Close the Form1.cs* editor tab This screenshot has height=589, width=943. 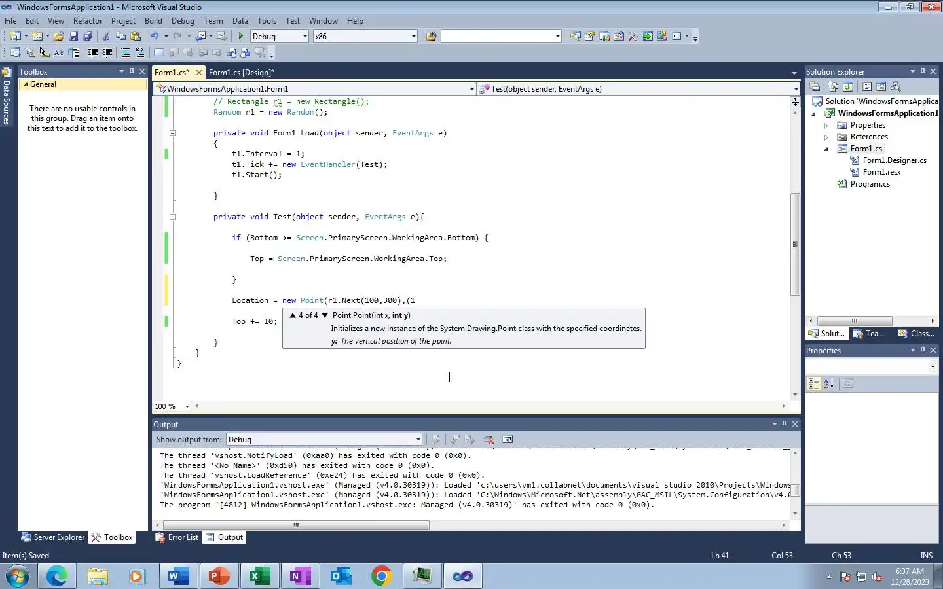click(x=199, y=73)
